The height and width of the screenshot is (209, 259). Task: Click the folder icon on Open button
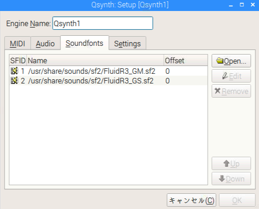pos(220,61)
